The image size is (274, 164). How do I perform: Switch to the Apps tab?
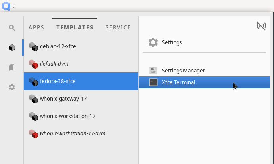click(37, 27)
